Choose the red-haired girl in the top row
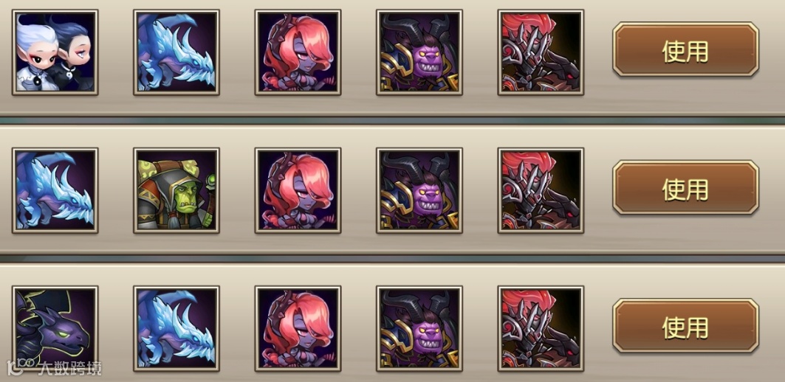 pos(298,52)
